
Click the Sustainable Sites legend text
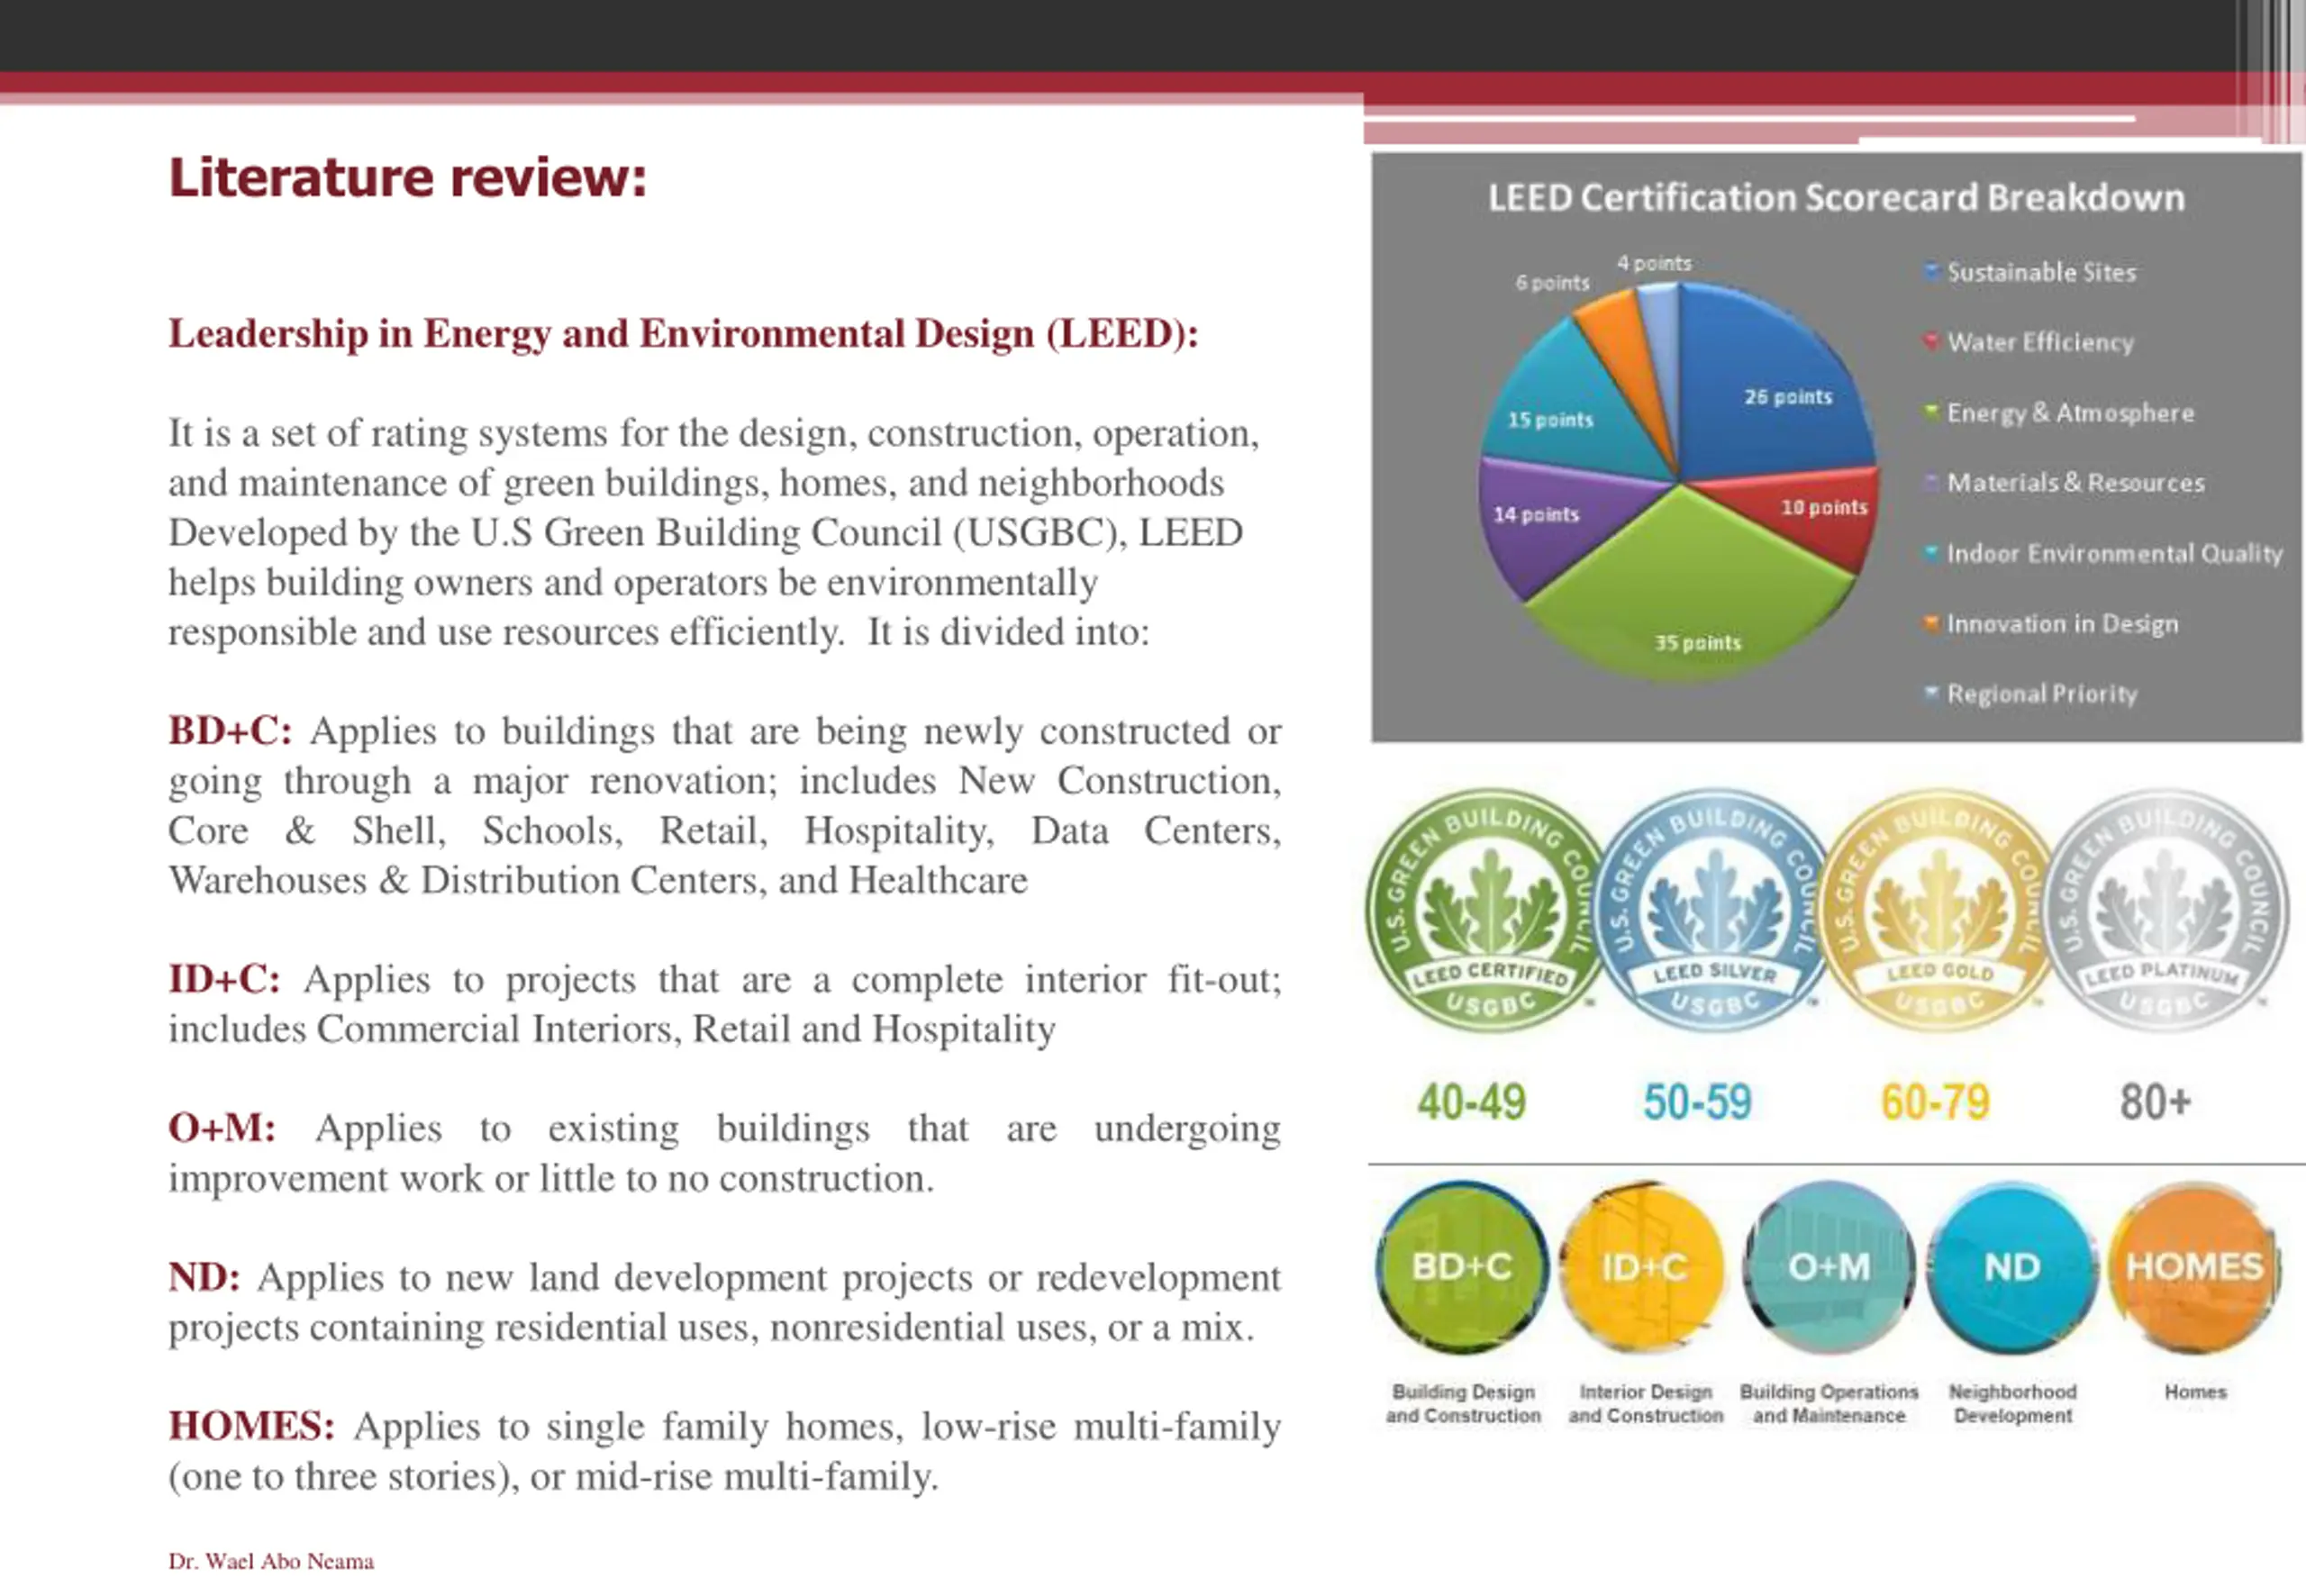2041,272
